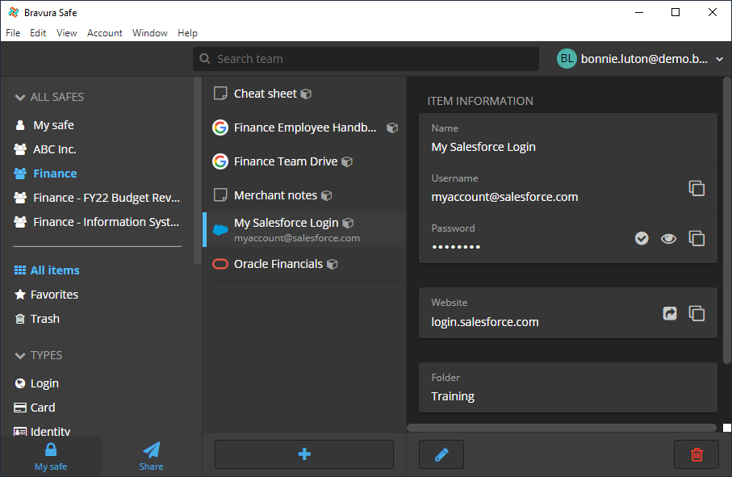Click the search magnifier icon

206,58
